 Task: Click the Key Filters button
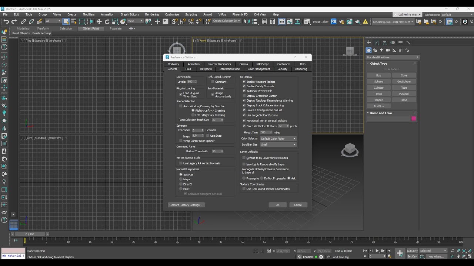pyautogui.click(x=436, y=256)
